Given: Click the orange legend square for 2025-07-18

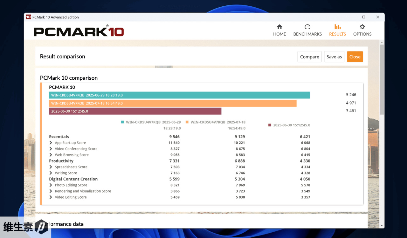Looking at the screenshot, I should tap(187, 122).
